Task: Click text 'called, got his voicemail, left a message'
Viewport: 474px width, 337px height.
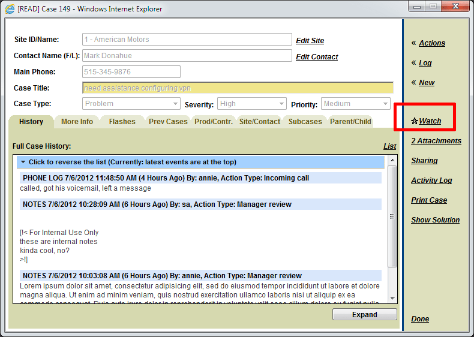Action: point(86,188)
